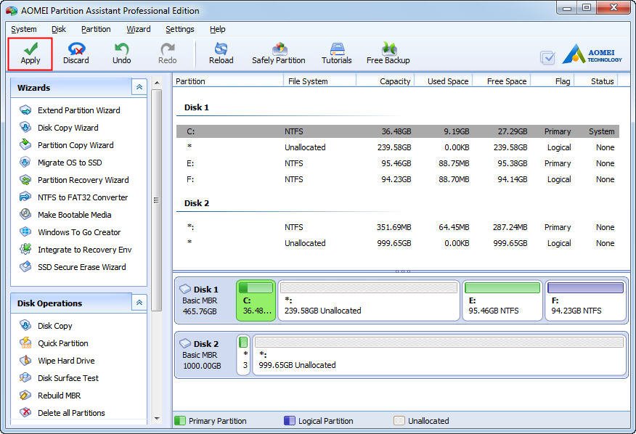
Task: Sort by Capacity column header
Action: coord(385,81)
